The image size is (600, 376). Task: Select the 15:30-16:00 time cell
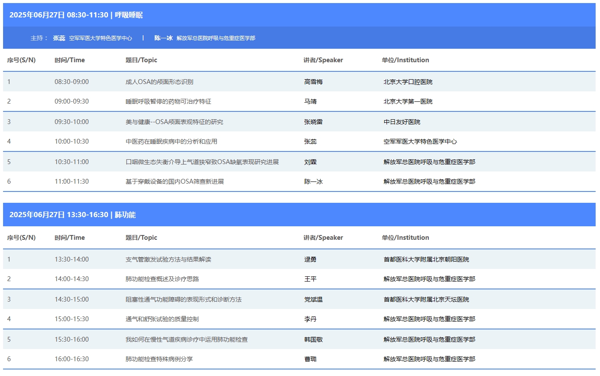point(71,339)
